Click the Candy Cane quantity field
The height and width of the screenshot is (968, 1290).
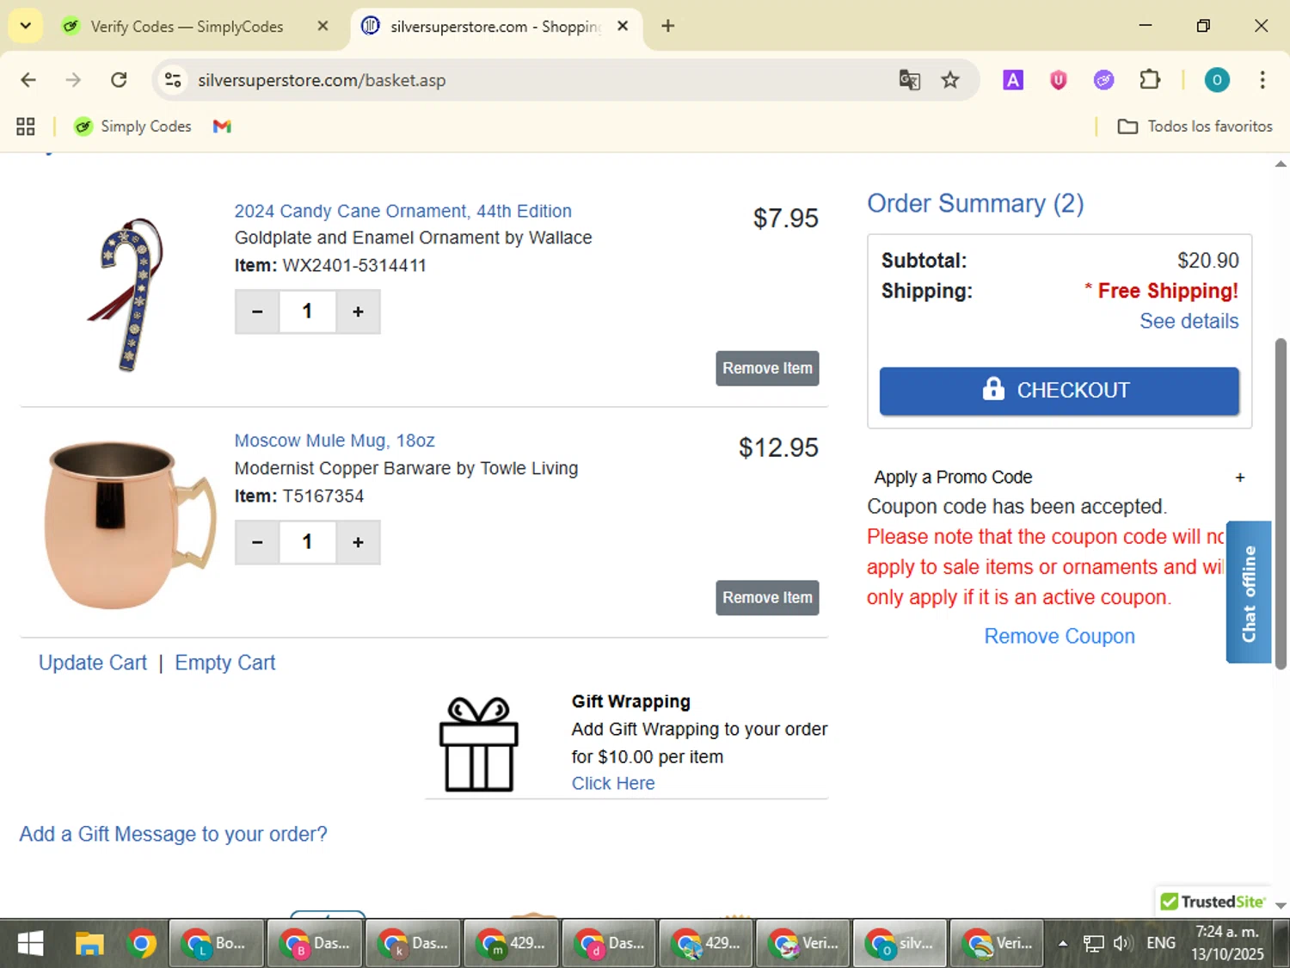pos(307,311)
